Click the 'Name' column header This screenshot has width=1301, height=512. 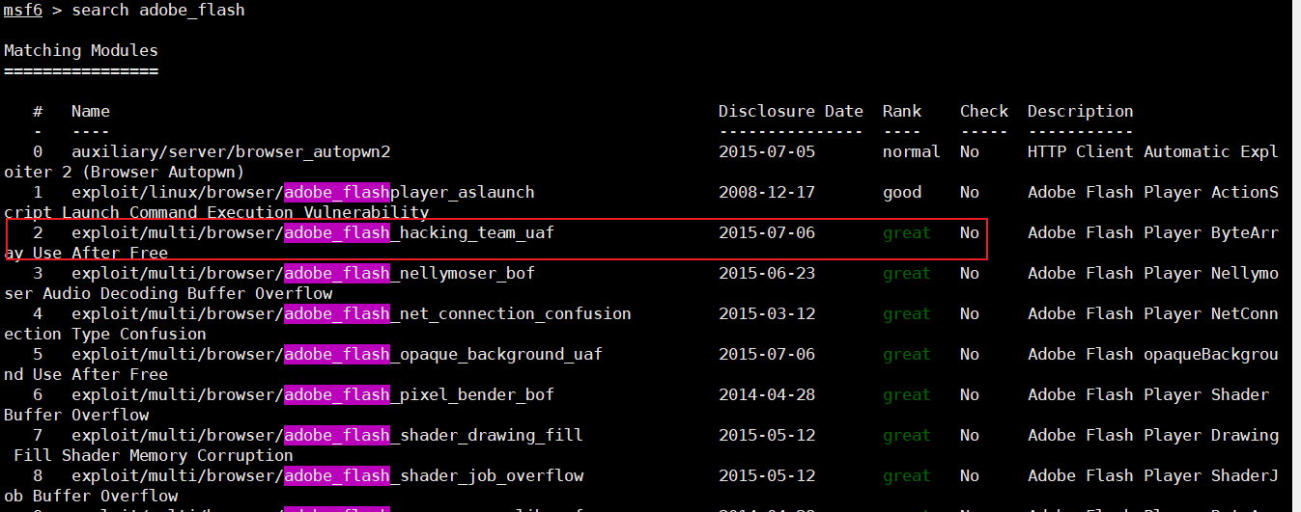pyautogui.click(x=91, y=111)
